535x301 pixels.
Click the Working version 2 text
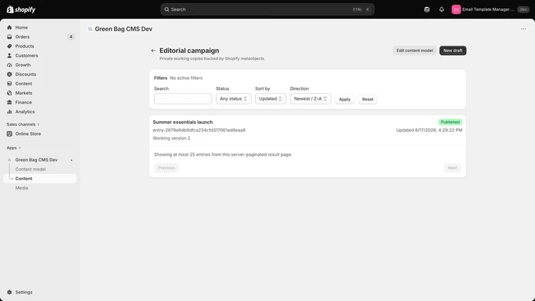coord(171,138)
